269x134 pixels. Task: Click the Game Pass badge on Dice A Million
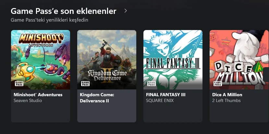[218, 84]
